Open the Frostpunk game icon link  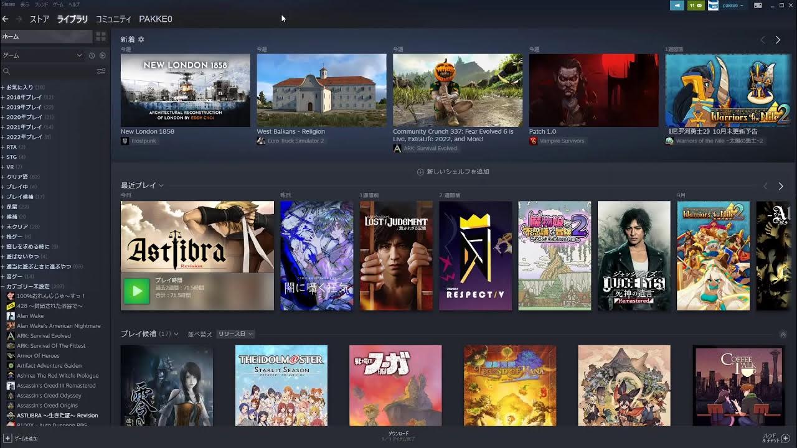pos(125,141)
